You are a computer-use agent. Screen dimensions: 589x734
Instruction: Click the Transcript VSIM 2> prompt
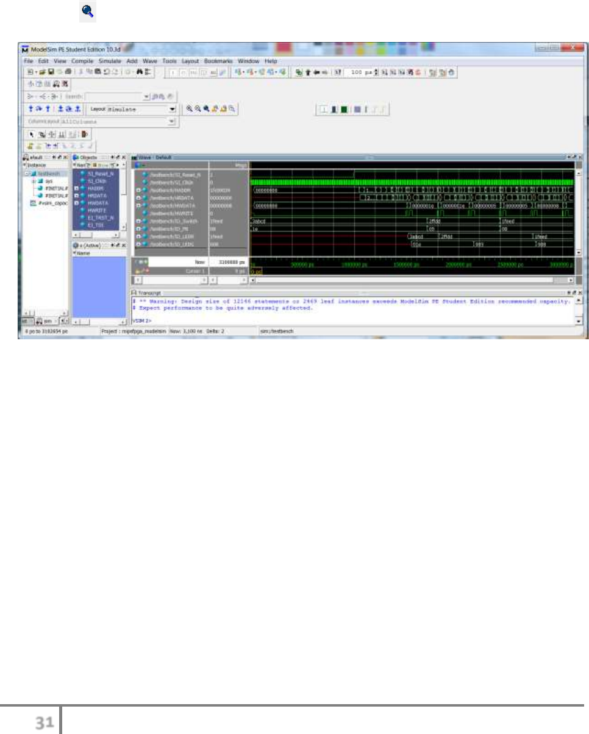(142, 320)
